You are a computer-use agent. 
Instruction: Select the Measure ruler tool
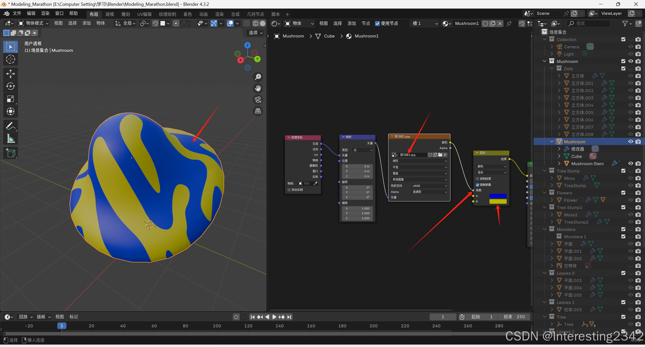click(x=10, y=138)
